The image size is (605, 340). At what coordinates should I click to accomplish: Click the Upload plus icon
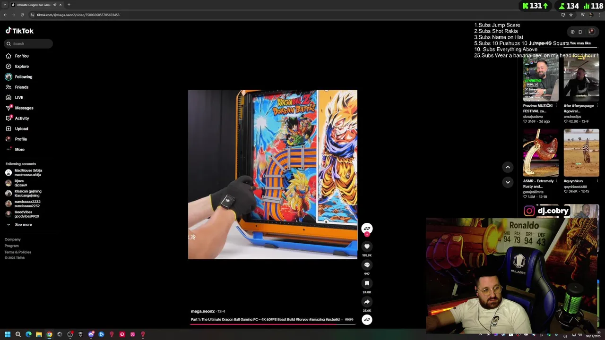coord(9,128)
